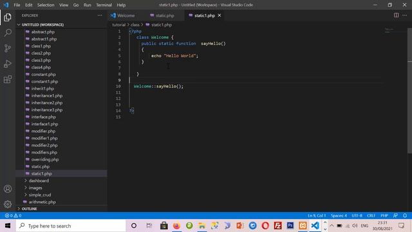Open the Accounts menu icon

pyautogui.click(x=8, y=189)
